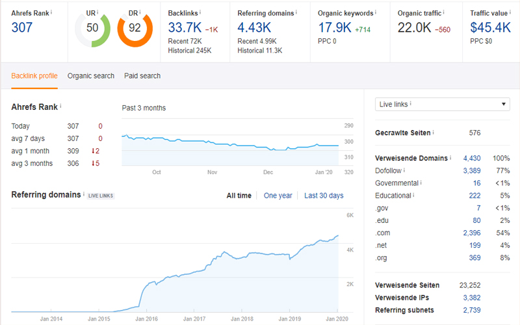Click info icon by Ahrefs Rank chart title
This screenshot has width=520, height=325.
coord(60,106)
